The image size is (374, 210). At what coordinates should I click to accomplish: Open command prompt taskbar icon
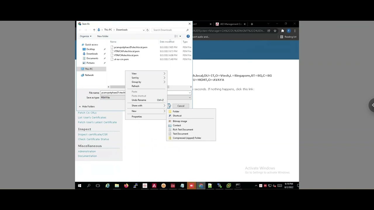pos(238,185)
